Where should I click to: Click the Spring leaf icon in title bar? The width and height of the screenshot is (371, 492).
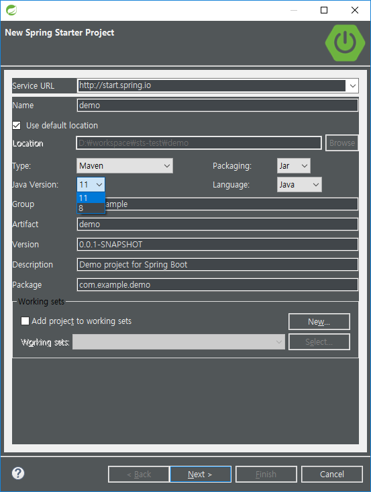11,10
